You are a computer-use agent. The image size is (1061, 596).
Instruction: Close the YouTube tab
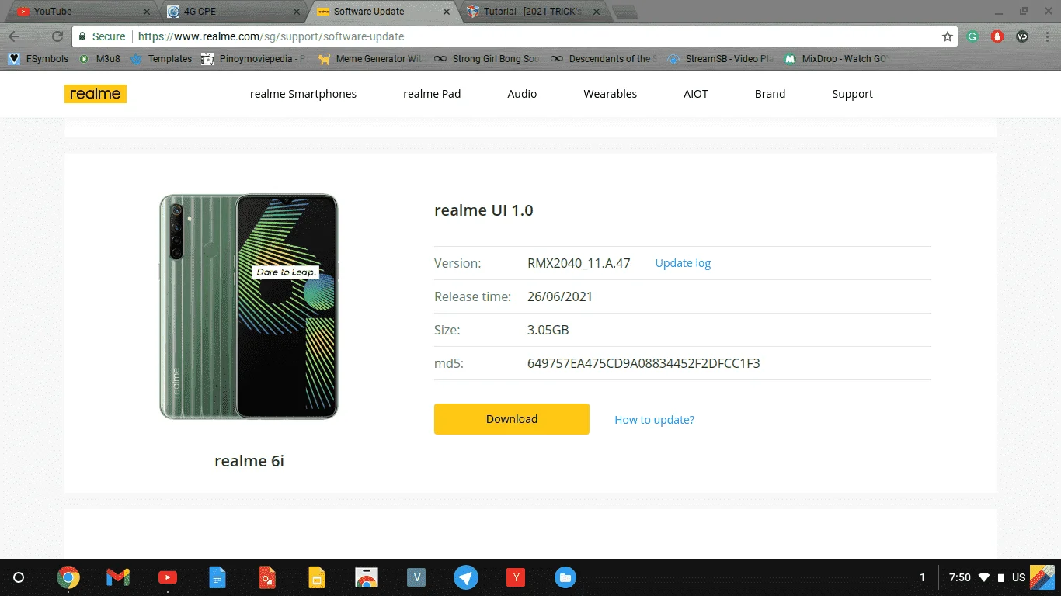(147, 12)
